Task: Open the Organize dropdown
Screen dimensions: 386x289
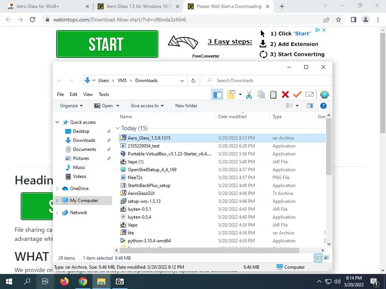Action: click(x=71, y=106)
